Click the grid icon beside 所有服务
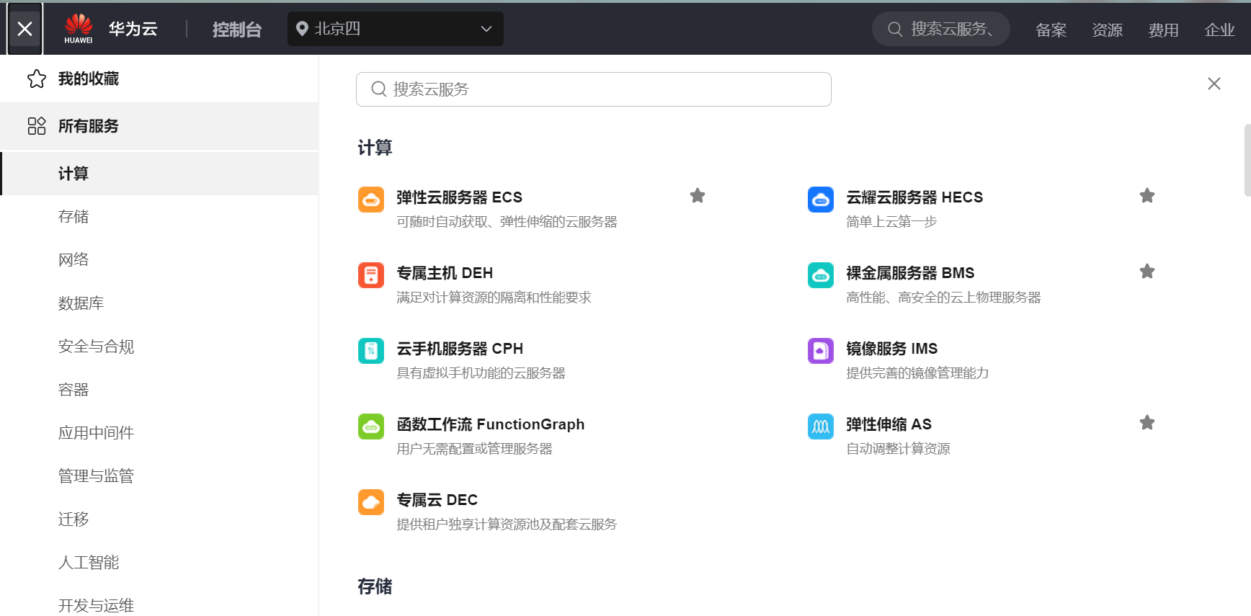The image size is (1251, 616). [x=37, y=126]
